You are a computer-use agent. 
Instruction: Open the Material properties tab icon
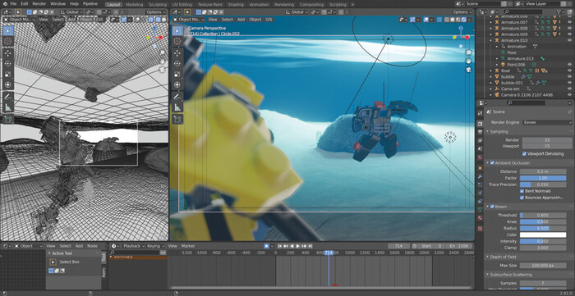(x=480, y=218)
